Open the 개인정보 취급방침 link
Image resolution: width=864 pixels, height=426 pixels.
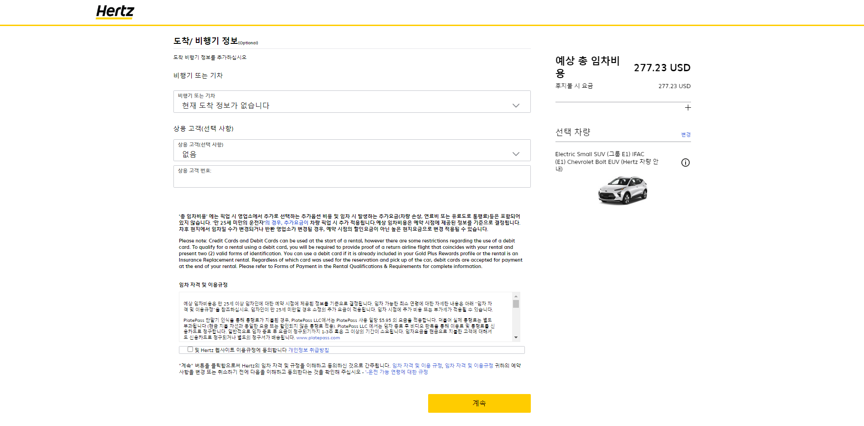pyautogui.click(x=308, y=350)
